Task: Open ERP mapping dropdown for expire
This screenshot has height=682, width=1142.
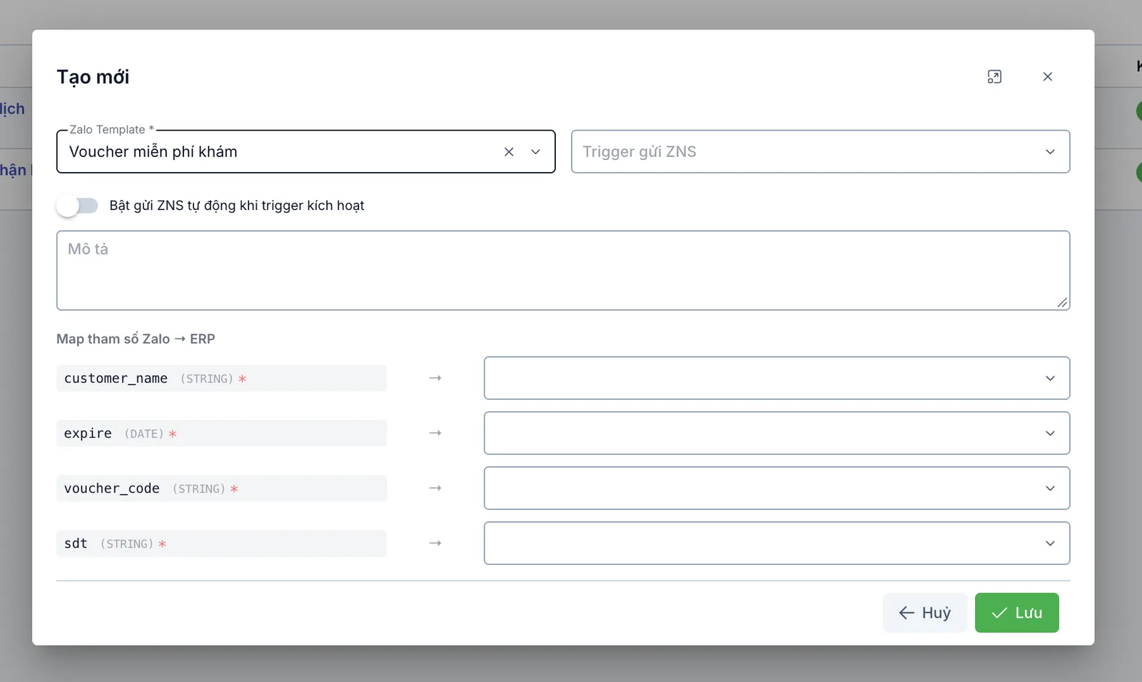Action: tap(777, 433)
